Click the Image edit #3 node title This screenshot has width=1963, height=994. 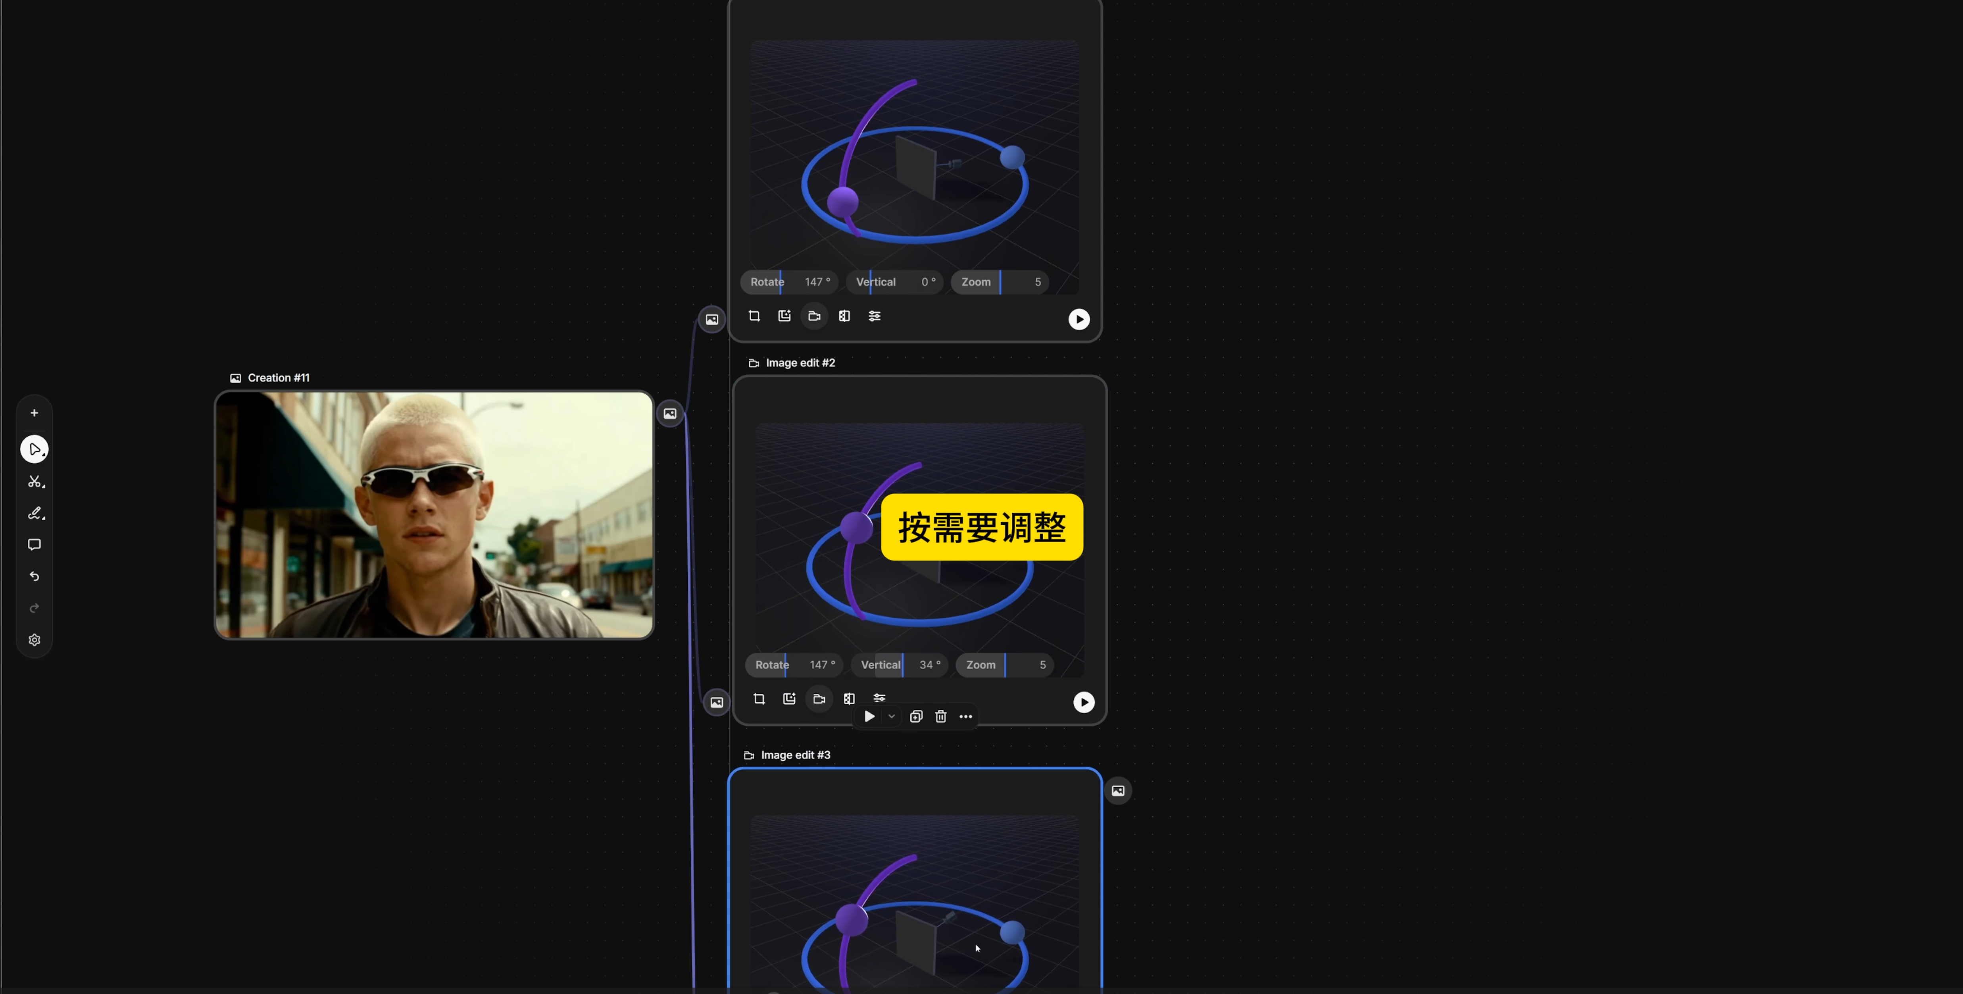796,755
